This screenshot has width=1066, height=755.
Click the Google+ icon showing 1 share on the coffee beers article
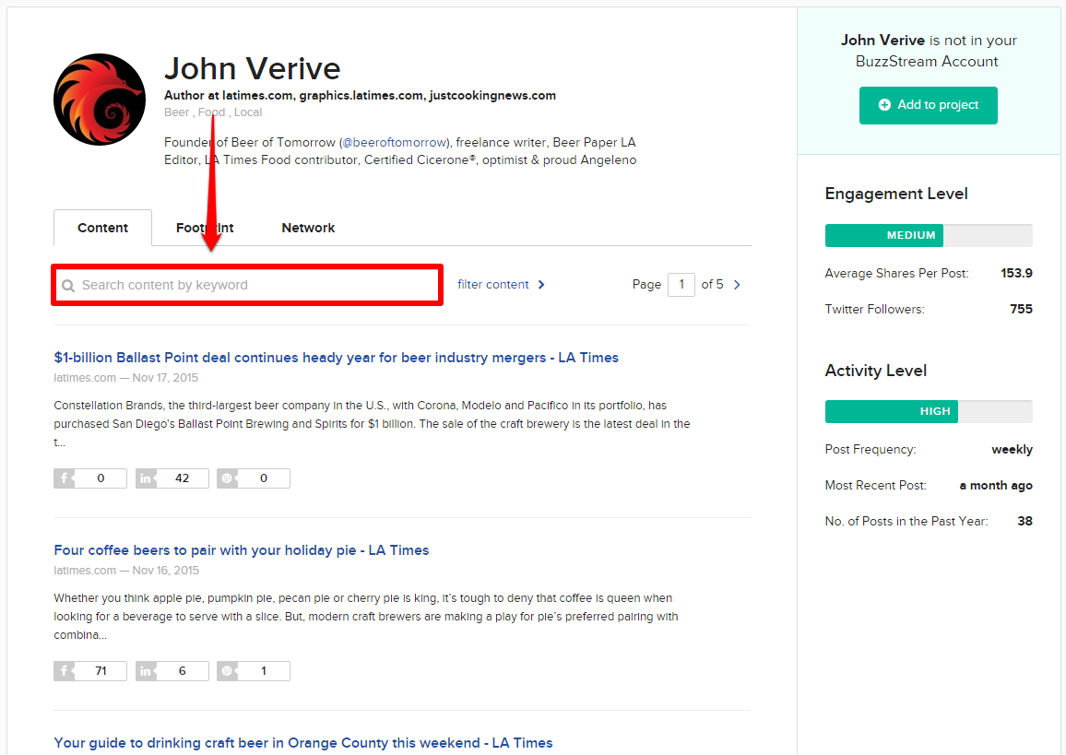[228, 670]
